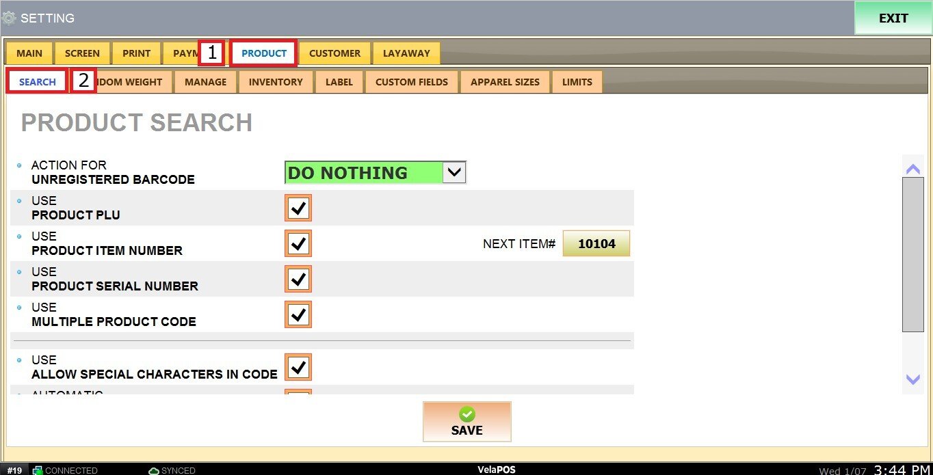Select the Inventory sub-tab
Screen dimensions: 933x475
click(x=276, y=82)
